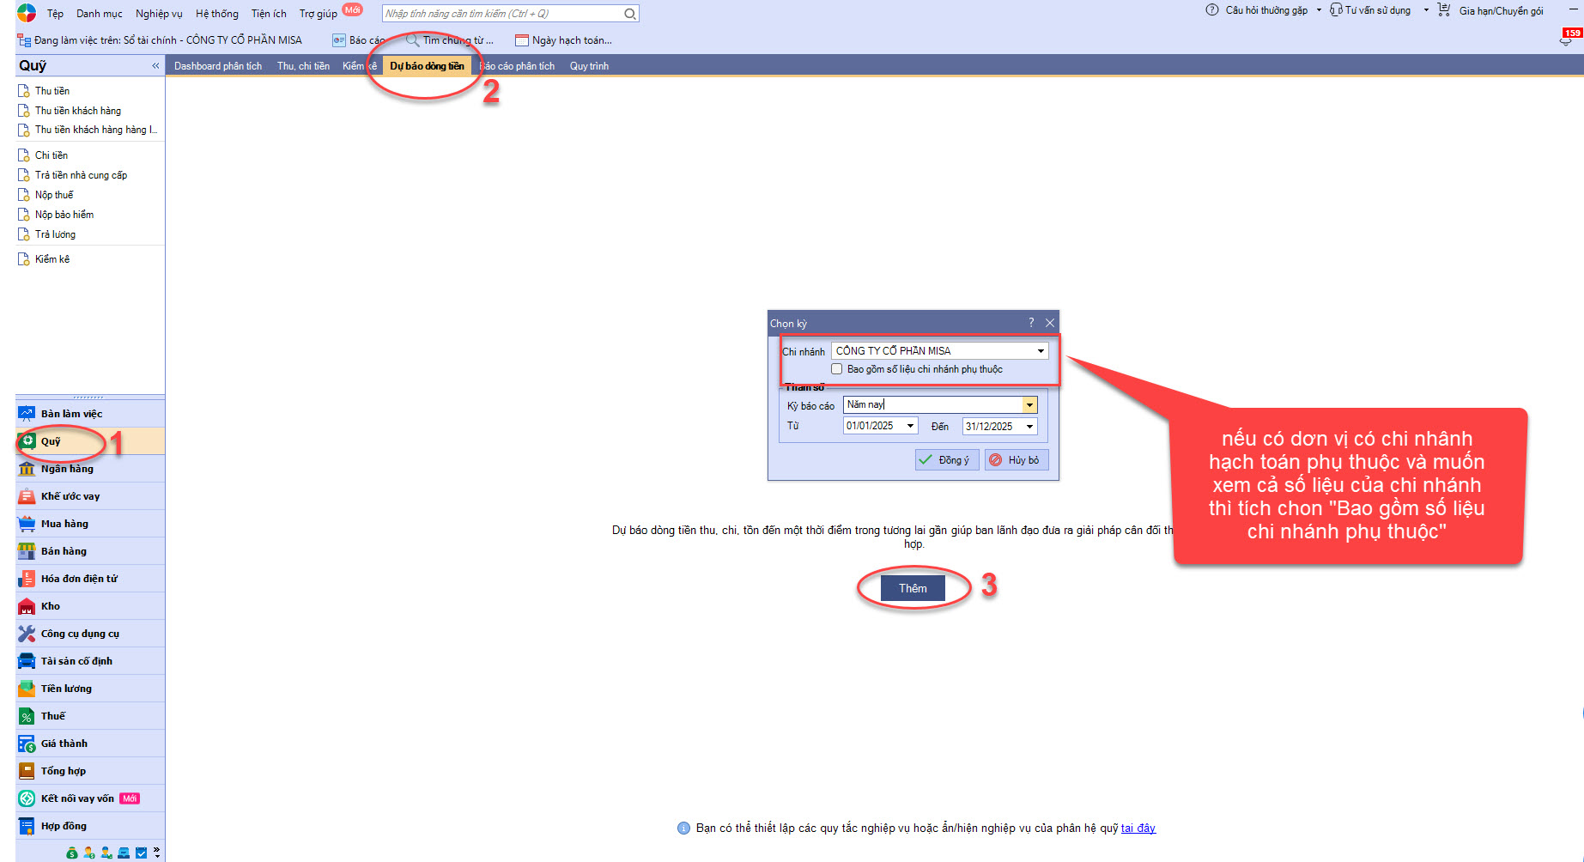This screenshot has width=1584, height=862.
Task: Click the Công cụ dụng cụ icon
Action: tap(27, 634)
